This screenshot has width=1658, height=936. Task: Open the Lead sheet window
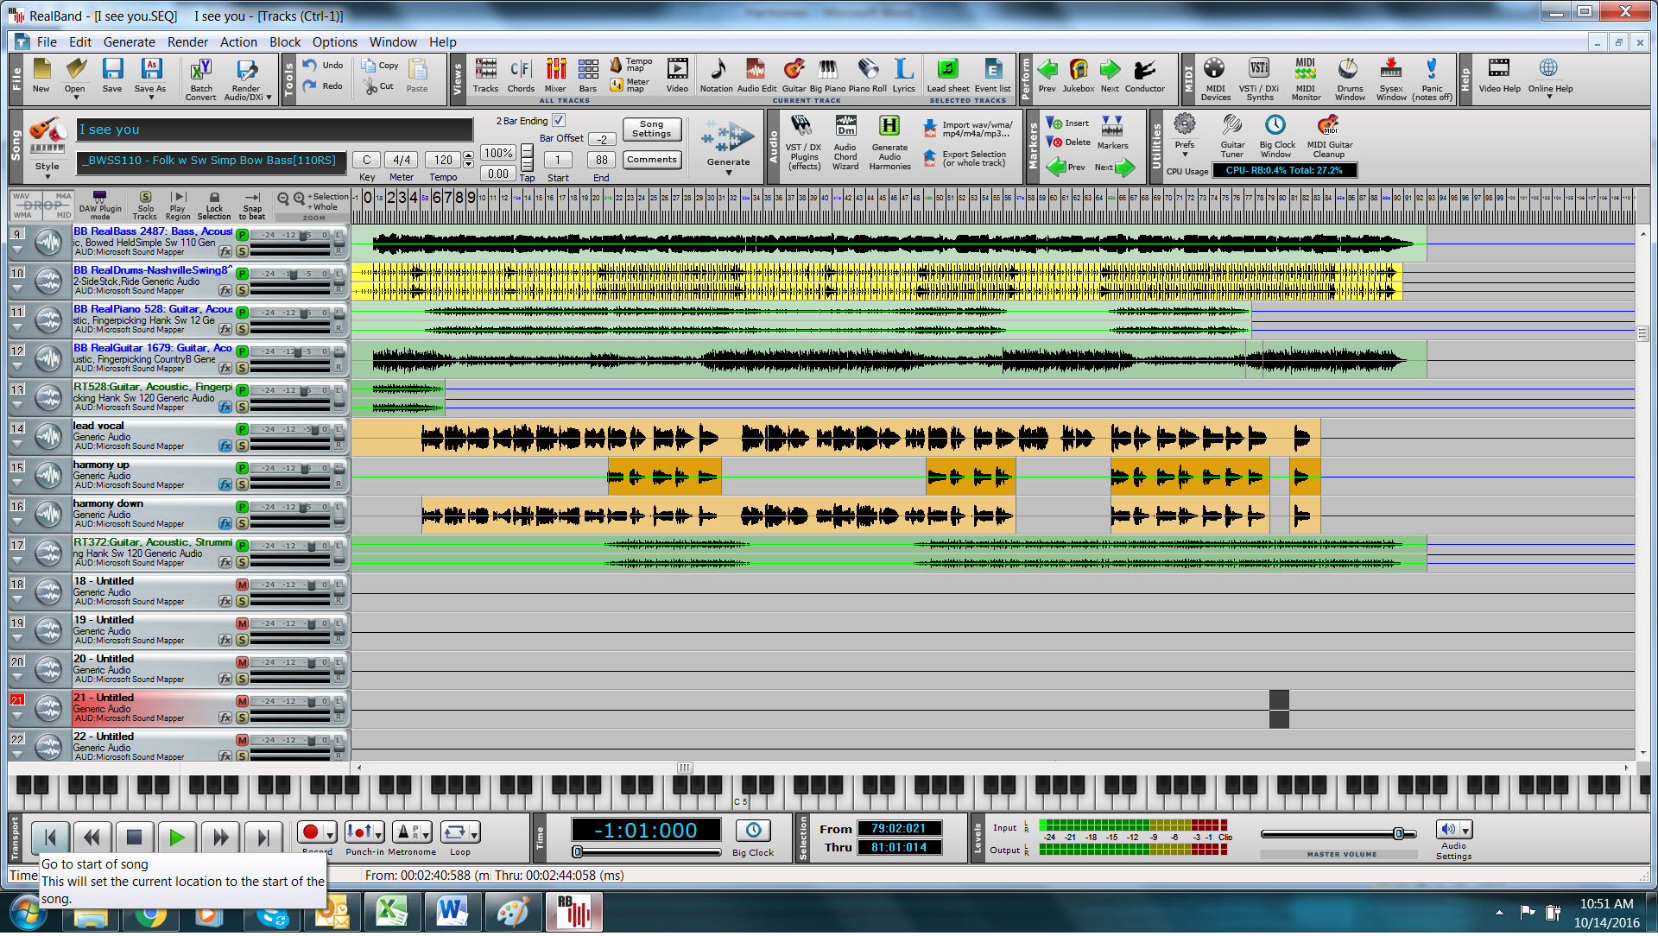(947, 75)
